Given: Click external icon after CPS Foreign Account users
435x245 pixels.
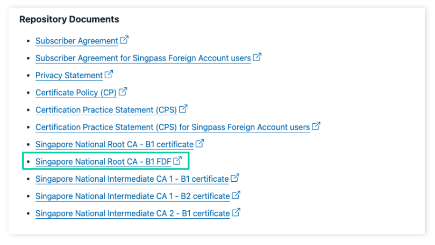Looking at the screenshot, I should pyautogui.click(x=316, y=127).
